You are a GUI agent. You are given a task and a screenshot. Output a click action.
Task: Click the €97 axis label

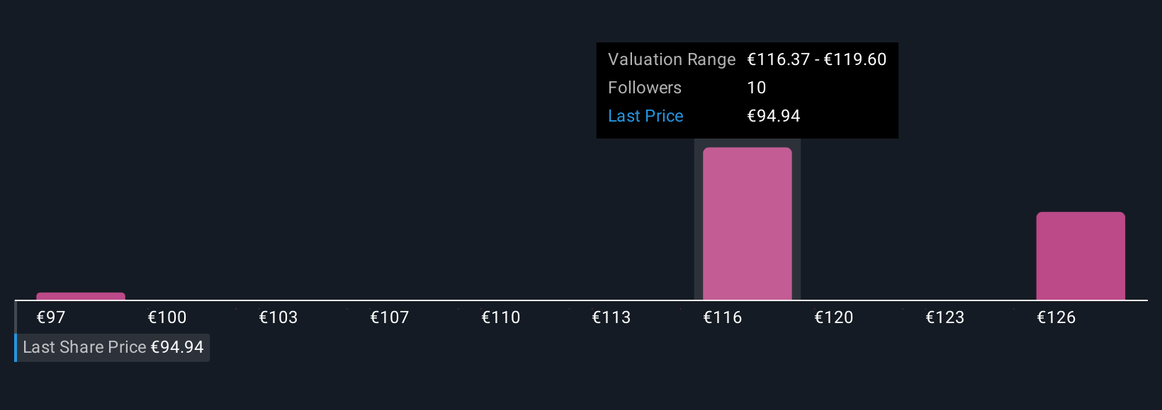[x=51, y=317]
